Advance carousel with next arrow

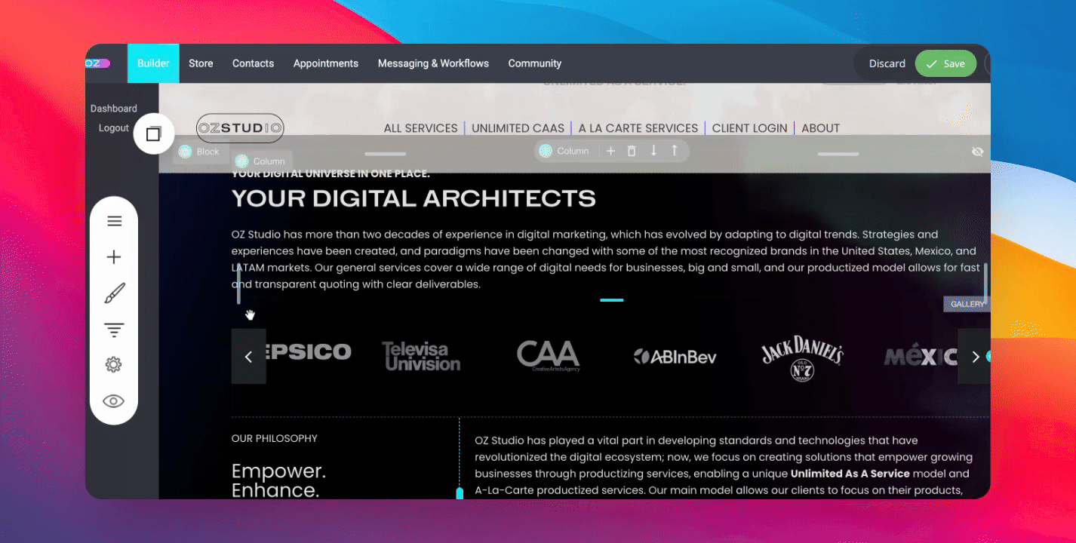click(x=974, y=357)
